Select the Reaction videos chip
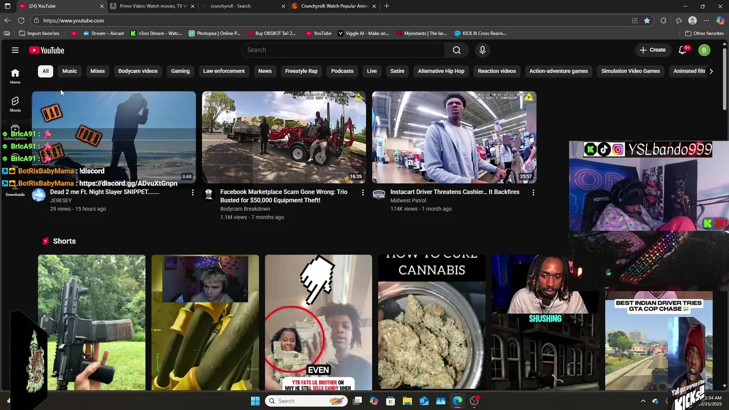 (497, 71)
